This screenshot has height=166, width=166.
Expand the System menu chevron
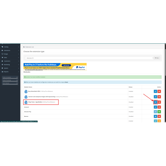(19, 68)
